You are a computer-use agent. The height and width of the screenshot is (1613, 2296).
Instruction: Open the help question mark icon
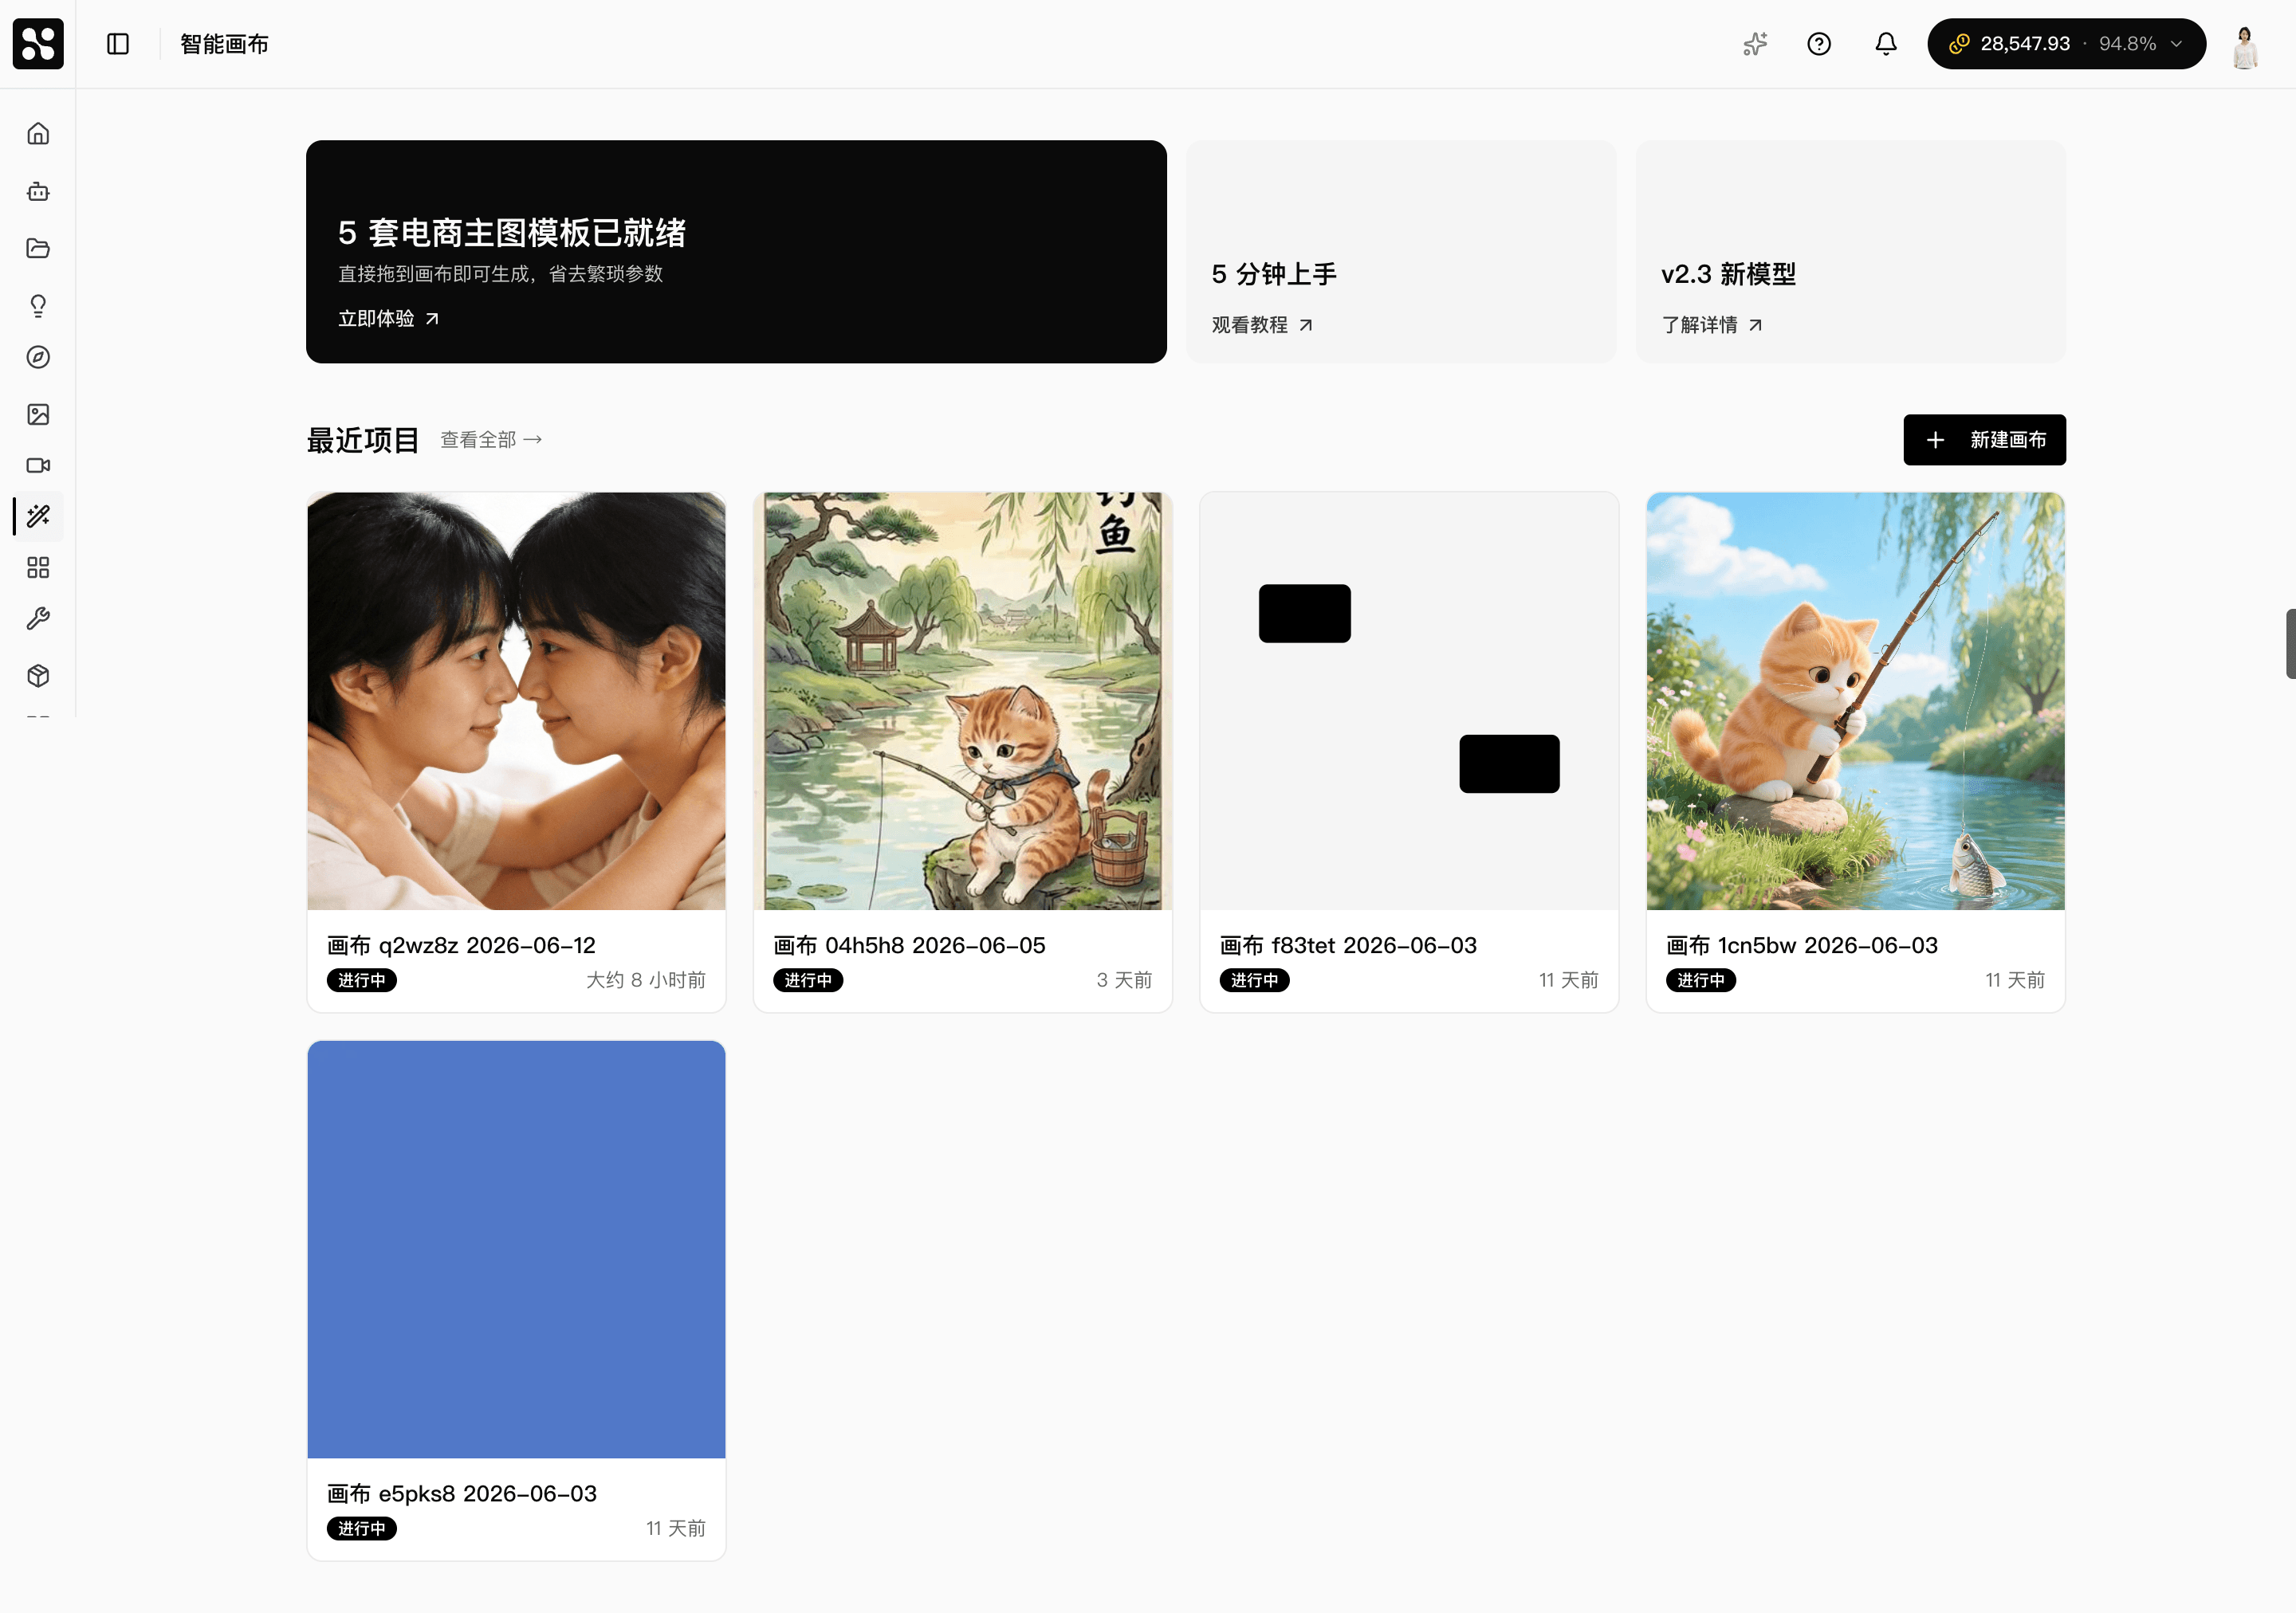pyautogui.click(x=1819, y=44)
